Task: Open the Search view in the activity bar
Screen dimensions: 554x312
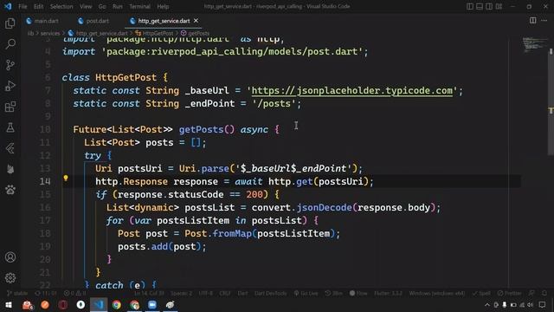Action: 10,44
